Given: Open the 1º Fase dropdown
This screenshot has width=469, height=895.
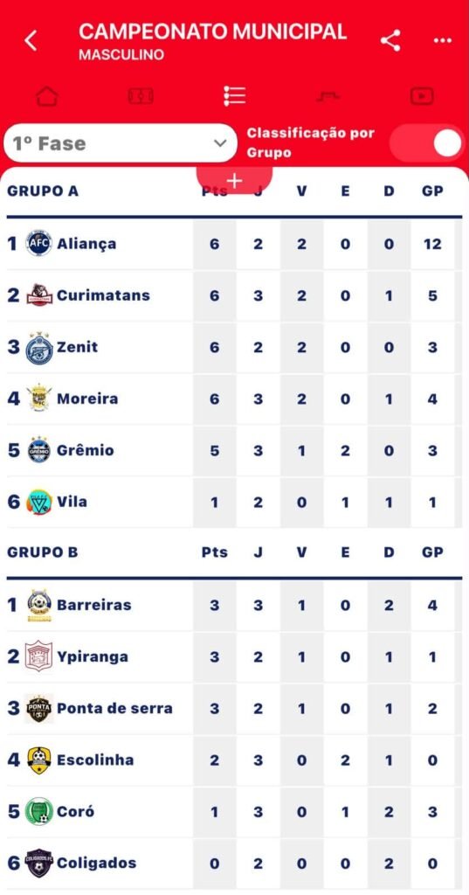Looking at the screenshot, I should (x=121, y=143).
